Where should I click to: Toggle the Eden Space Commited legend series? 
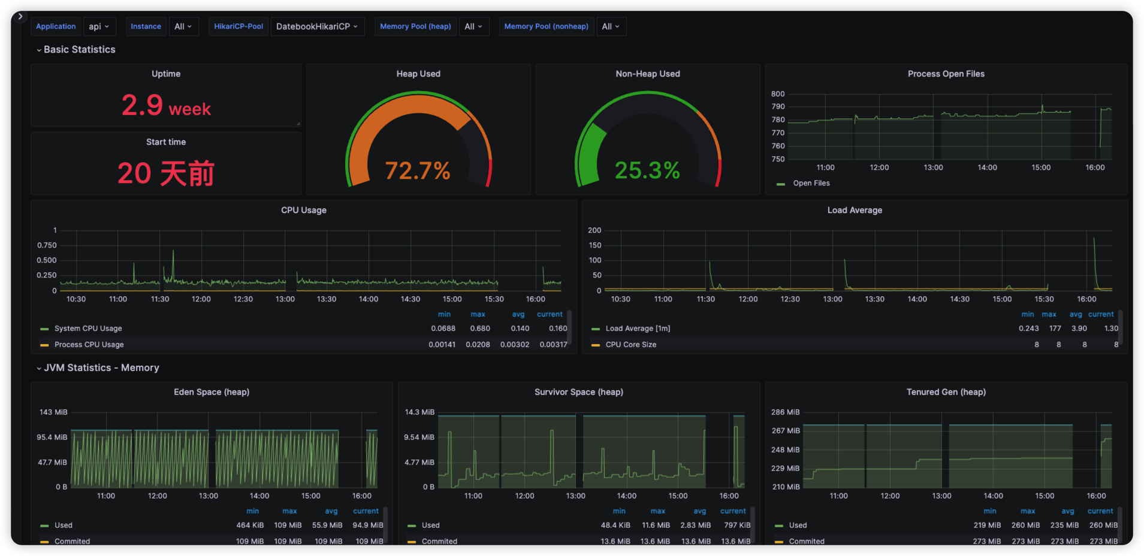point(73,541)
